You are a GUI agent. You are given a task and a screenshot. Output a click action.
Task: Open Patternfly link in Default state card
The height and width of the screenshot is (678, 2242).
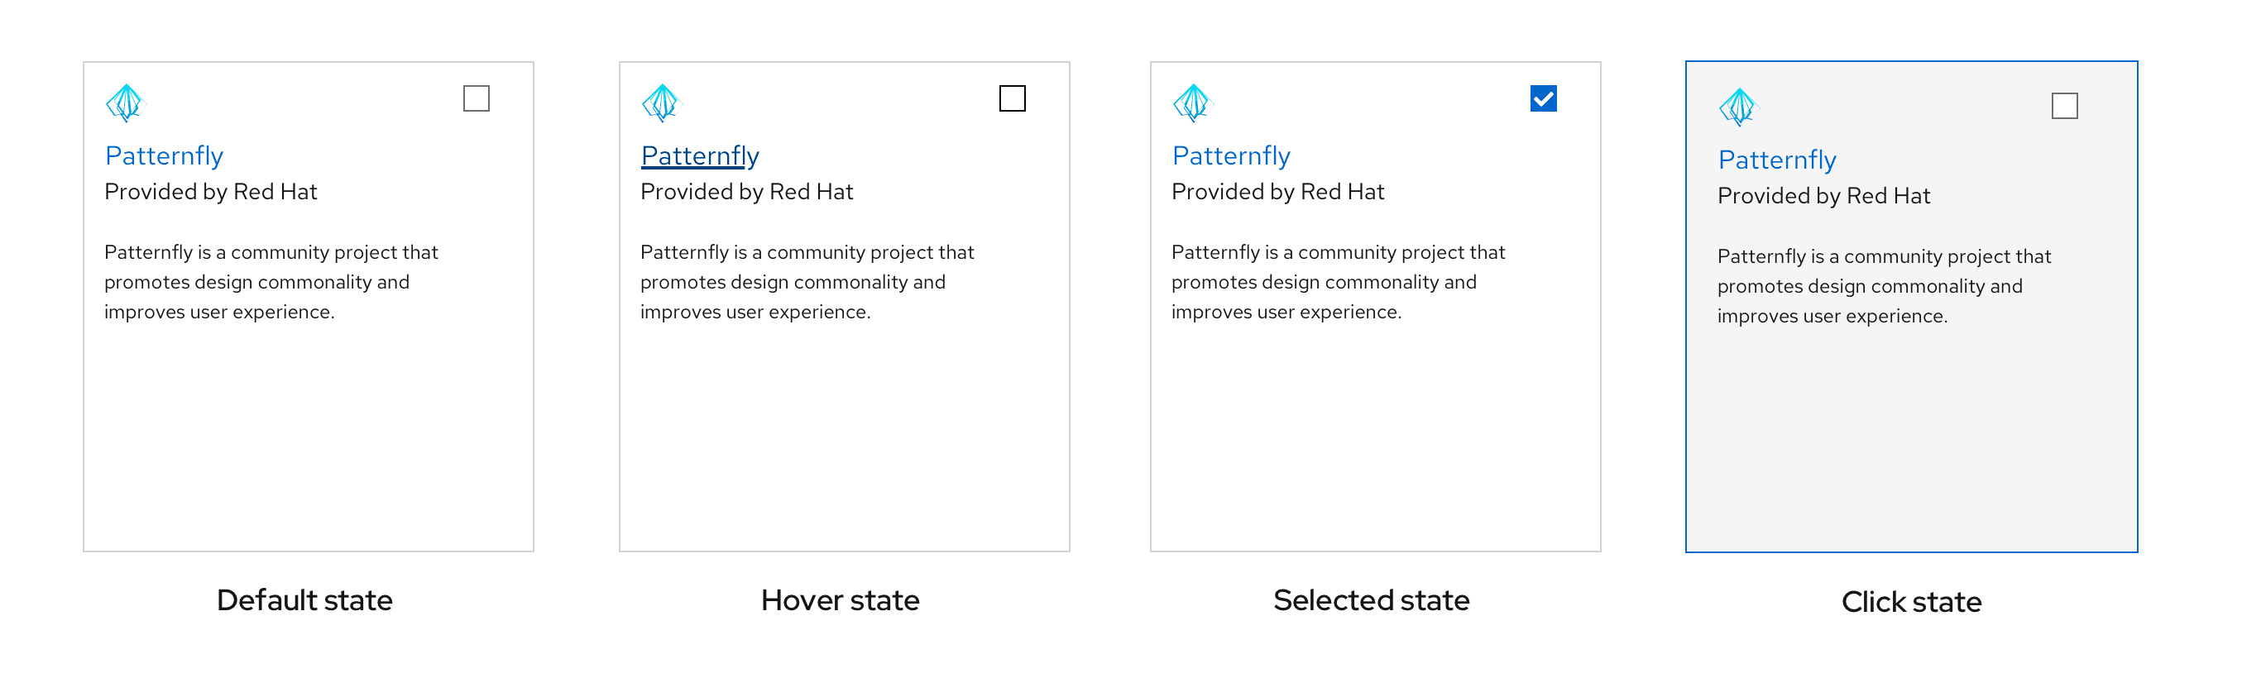(165, 155)
